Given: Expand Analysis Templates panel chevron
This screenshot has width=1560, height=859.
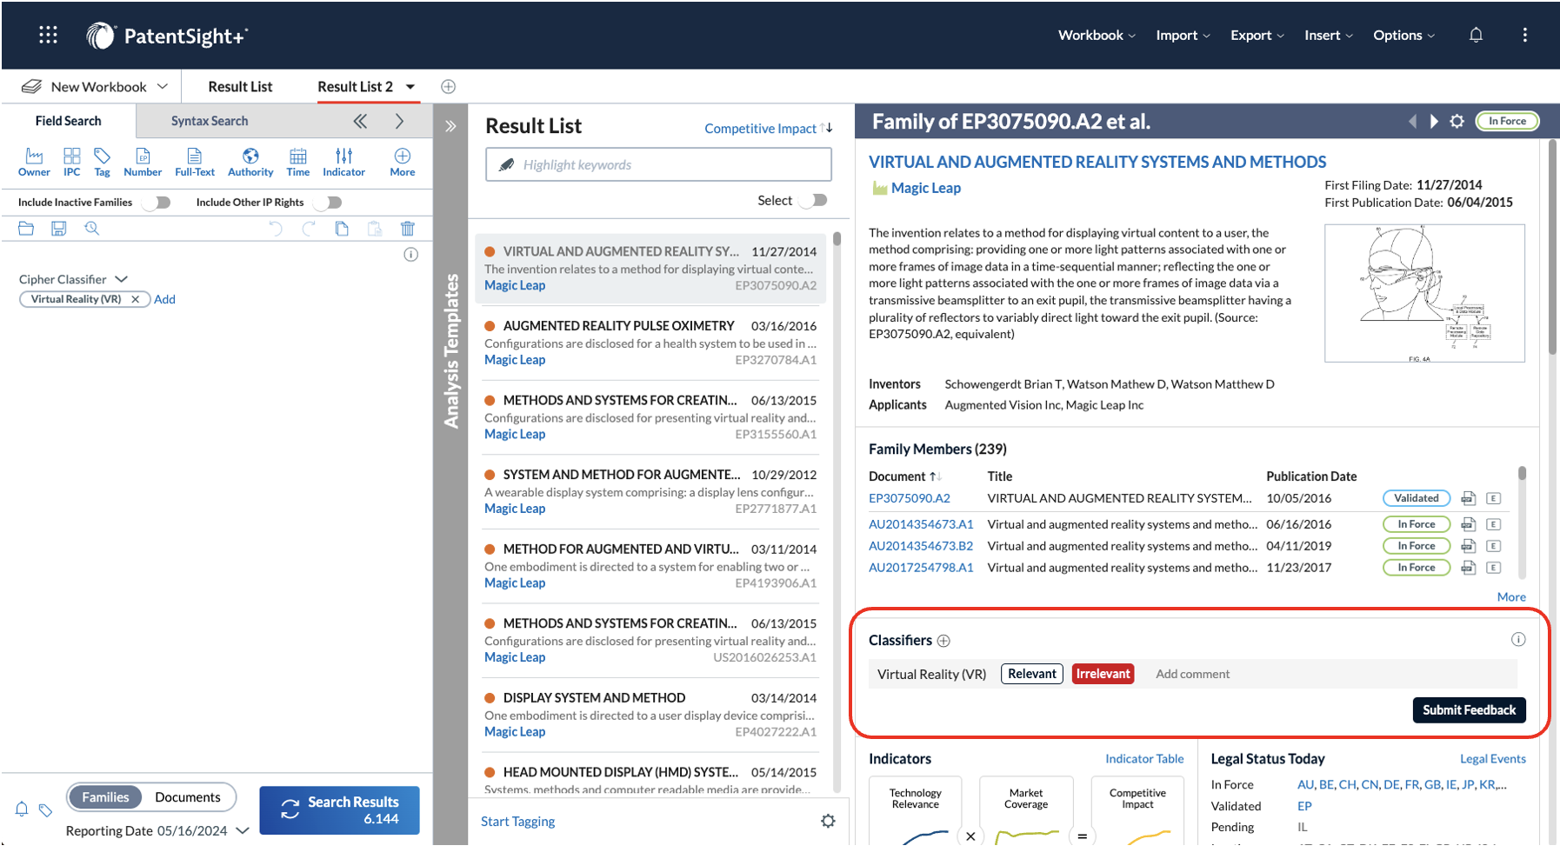Looking at the screenshot, I should point(450,126).
